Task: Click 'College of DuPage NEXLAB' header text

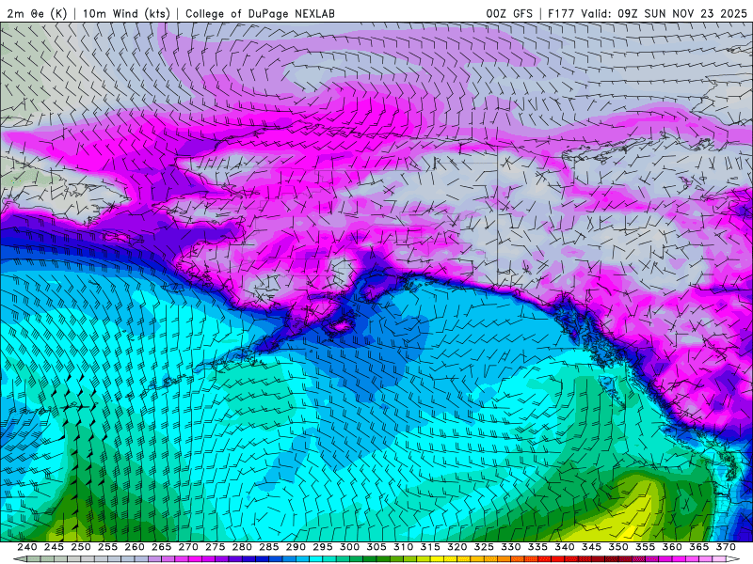Action: [x=260, y=14]
